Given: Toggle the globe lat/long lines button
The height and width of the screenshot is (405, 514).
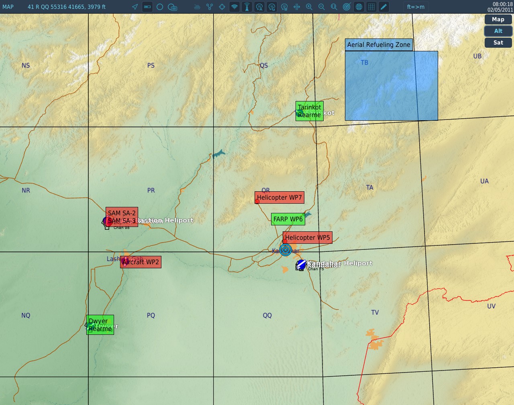Looking at the screenshot, I should click(359, 7).
